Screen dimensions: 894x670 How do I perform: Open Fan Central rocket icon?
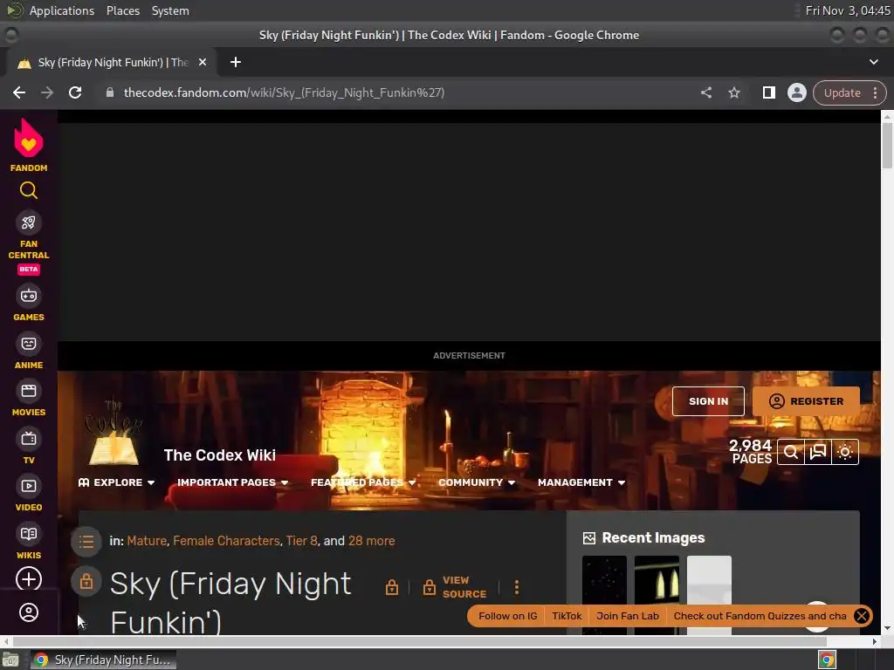pyautogui.click(x=29, y=222)
